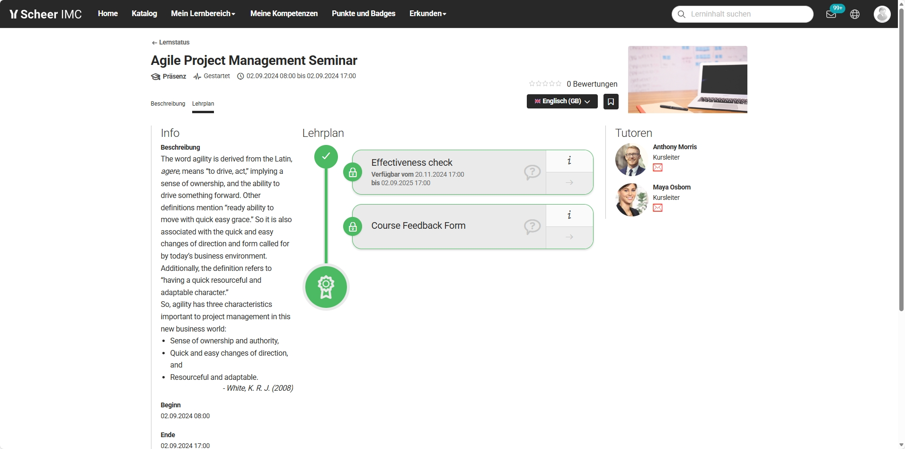Image resolution: width=905 pixels, height=449 pixels.
Task: Click tutor name Anthony Morris
Action: [x=675, y=147]
